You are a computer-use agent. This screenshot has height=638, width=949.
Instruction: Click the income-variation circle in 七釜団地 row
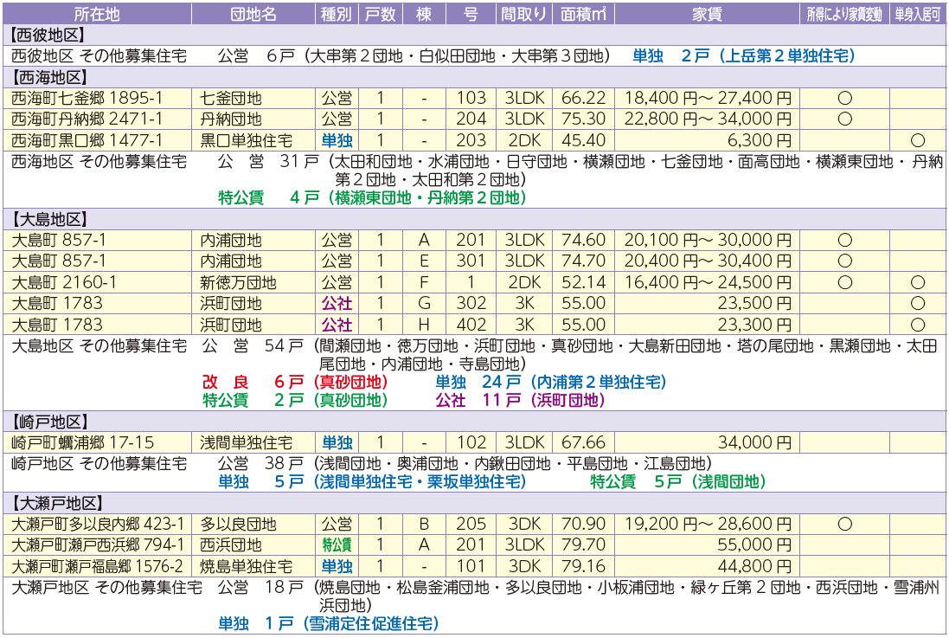[844, 98]
